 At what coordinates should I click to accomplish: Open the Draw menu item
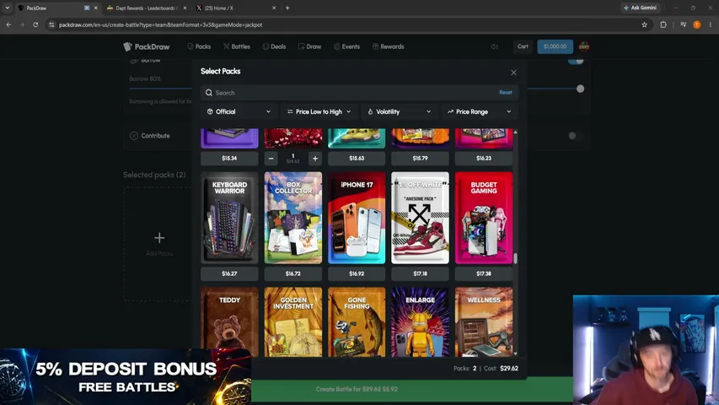coord(309,46)
